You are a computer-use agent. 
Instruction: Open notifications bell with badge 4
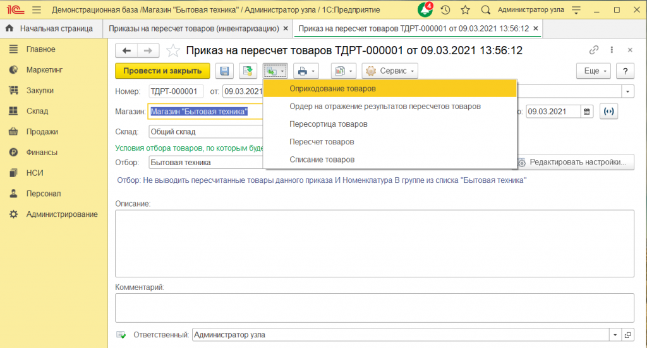click(x=425, y=9)
